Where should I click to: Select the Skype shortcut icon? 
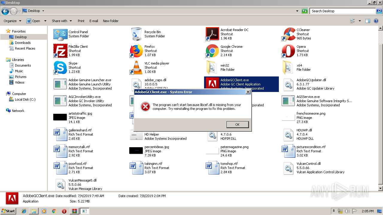[x=60, y=68]
